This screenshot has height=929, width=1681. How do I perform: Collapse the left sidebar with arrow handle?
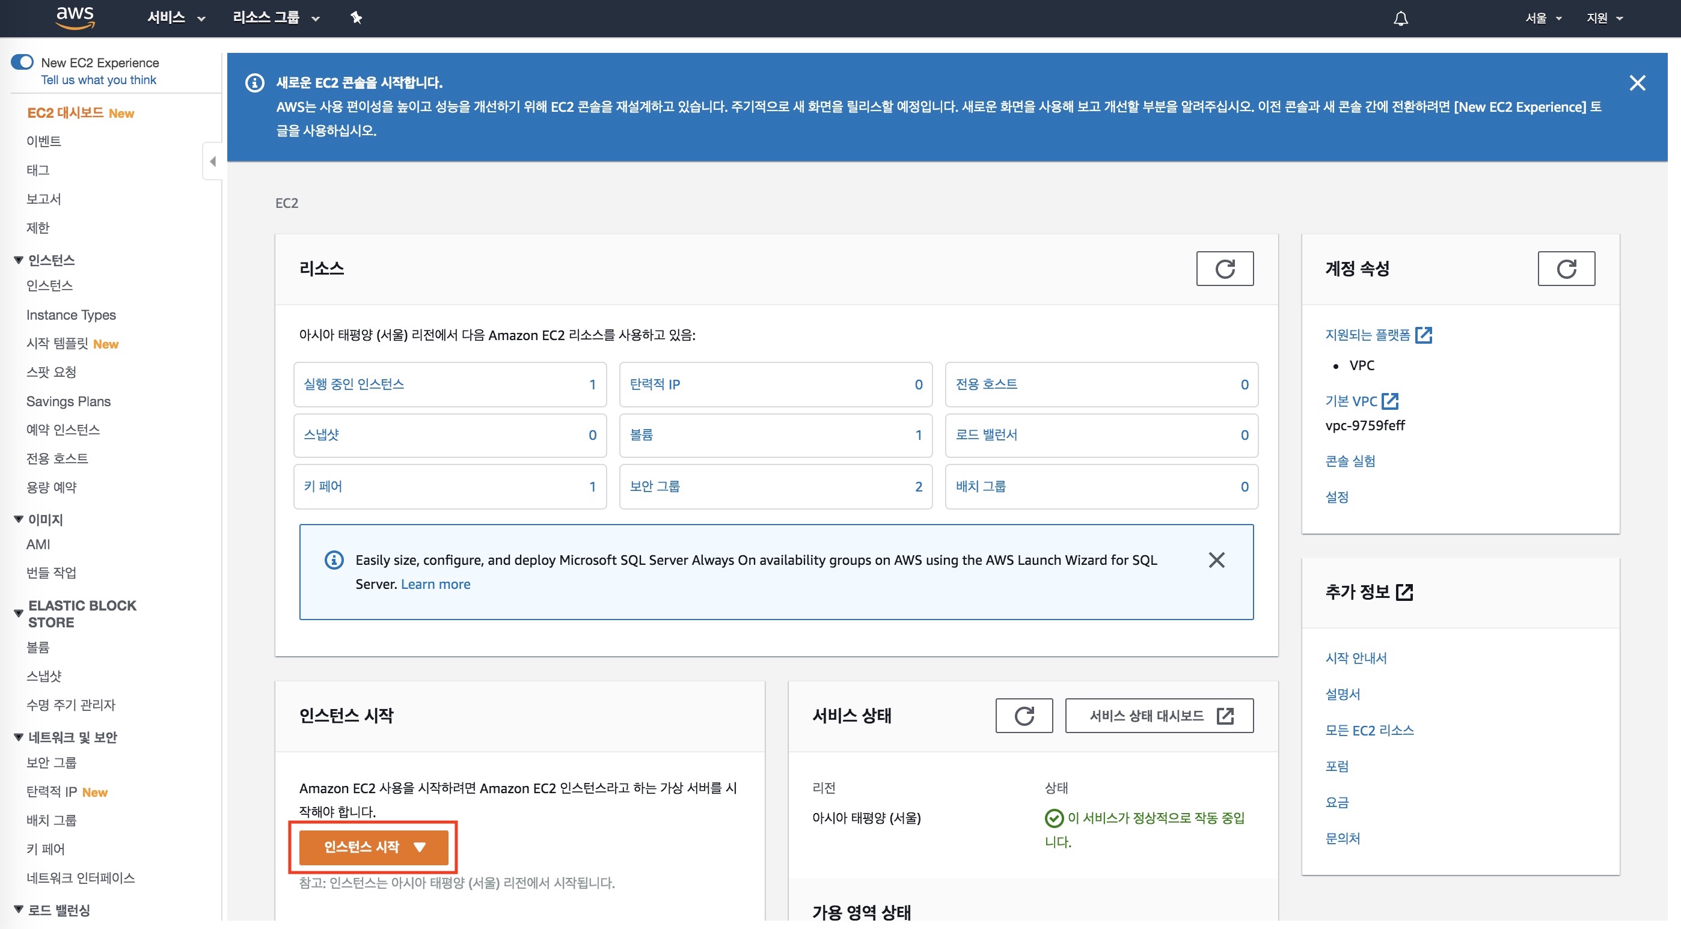pos(213,161)
